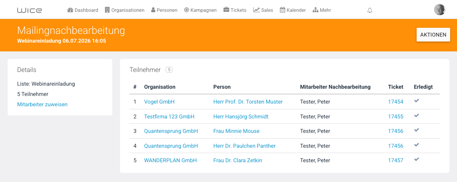Open ticket 17454
The width and height of the screenshot is (457, 182).
point(396,102)
